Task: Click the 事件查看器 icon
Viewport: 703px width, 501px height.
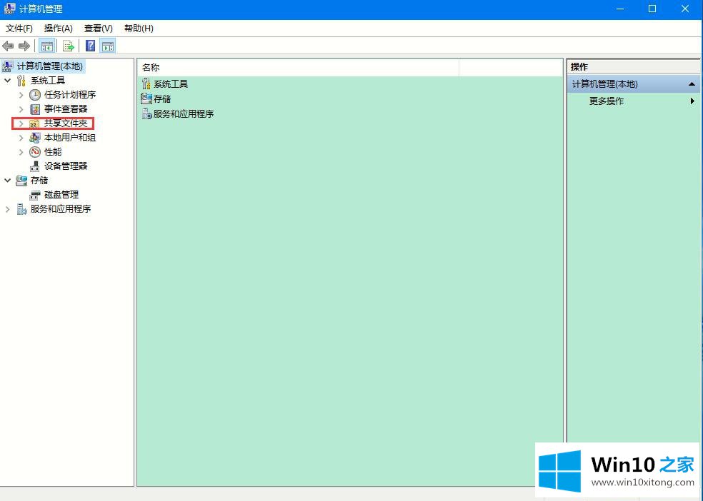Action: coord(35,109)
